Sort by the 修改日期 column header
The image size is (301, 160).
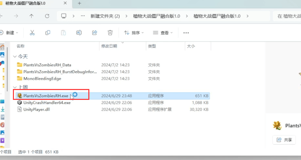(109, 46)
